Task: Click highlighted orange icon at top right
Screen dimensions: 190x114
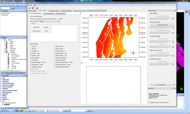Action: coord(189,12)
